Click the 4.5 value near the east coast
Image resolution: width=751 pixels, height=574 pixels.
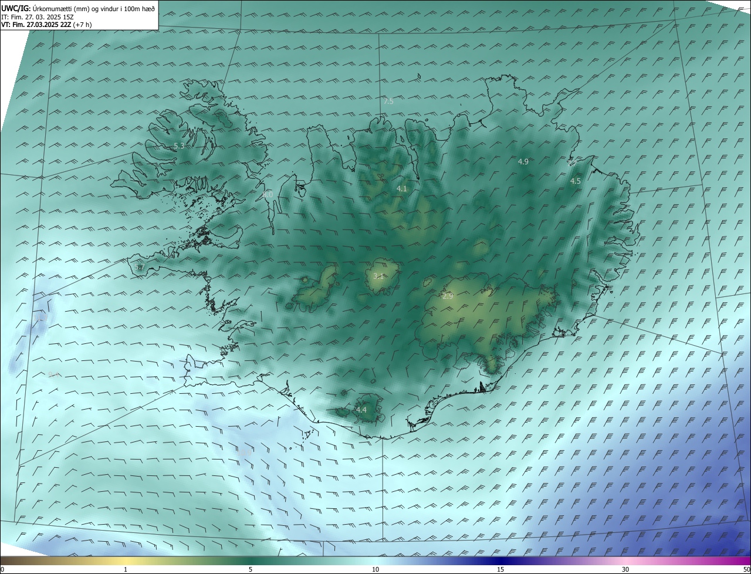point(576,181)
